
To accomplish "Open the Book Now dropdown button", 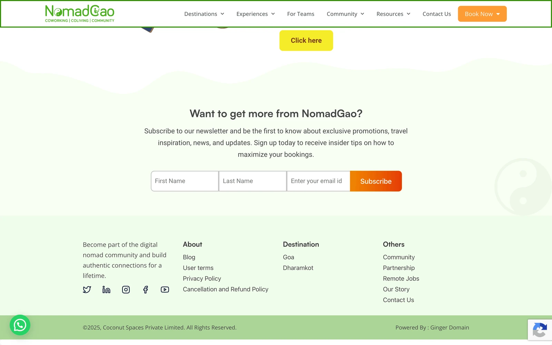I will [482, 14].
